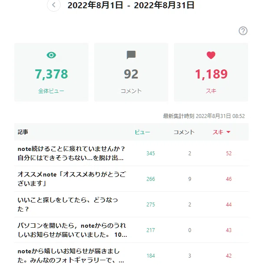Select the スキ 1,189 card
The height and width of the screenshot is (265, 262).
(211, 72)
